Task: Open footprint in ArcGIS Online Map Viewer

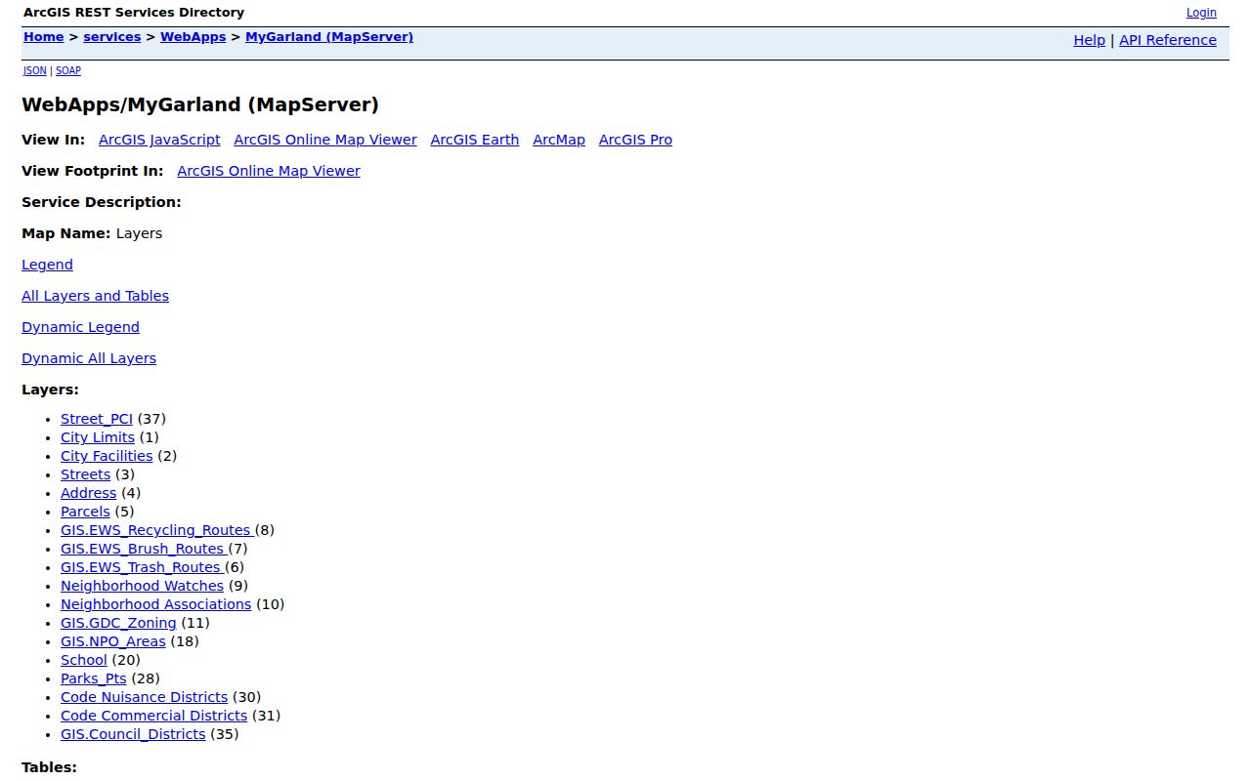Action: click(269, 171)
